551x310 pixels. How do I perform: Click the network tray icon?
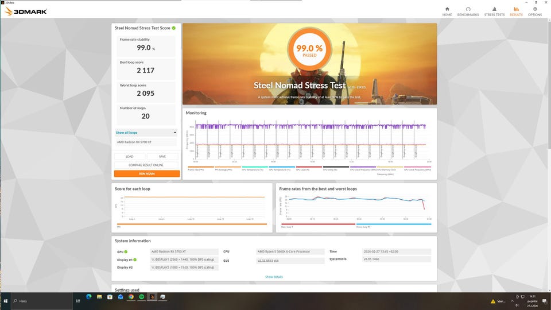pos(522,297)
